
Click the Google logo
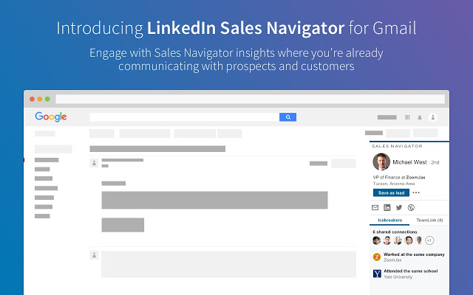click(x=51, y=117)
